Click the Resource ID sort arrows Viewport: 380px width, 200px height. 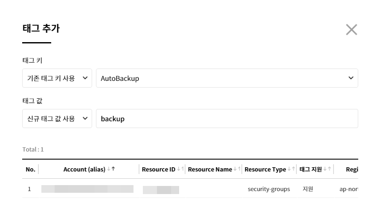(x=180, y=169)
